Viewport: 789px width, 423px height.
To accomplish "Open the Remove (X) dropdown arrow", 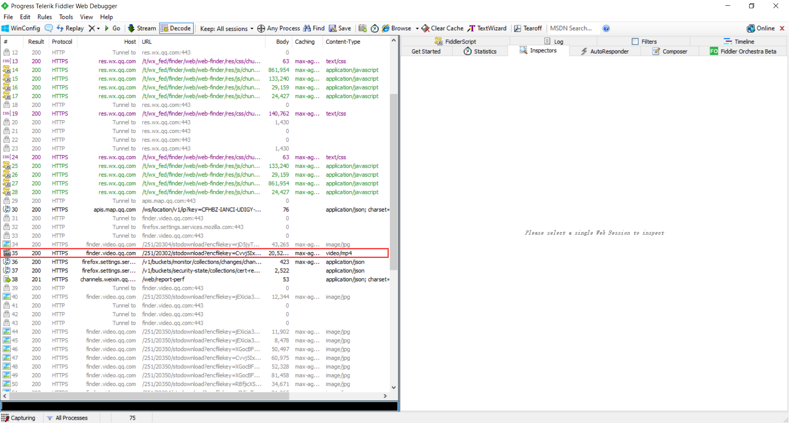I will (x=98, y=29).
